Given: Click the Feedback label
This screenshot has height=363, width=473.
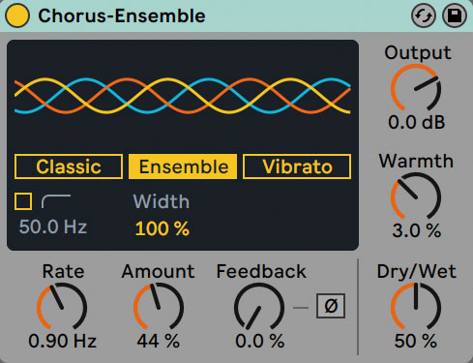Looking at the screenshot, I should pos(261,271).
